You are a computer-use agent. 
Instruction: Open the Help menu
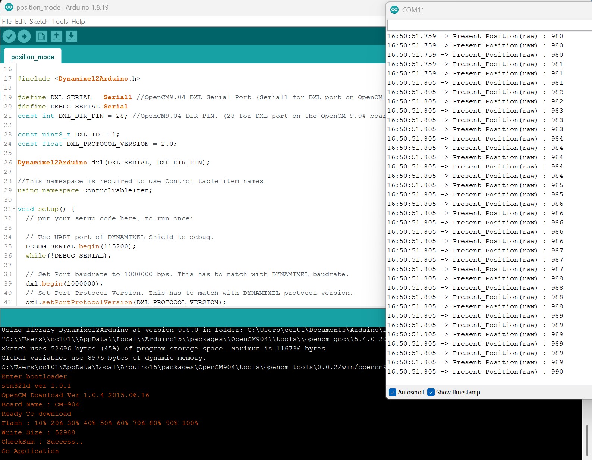pos(78,22)
